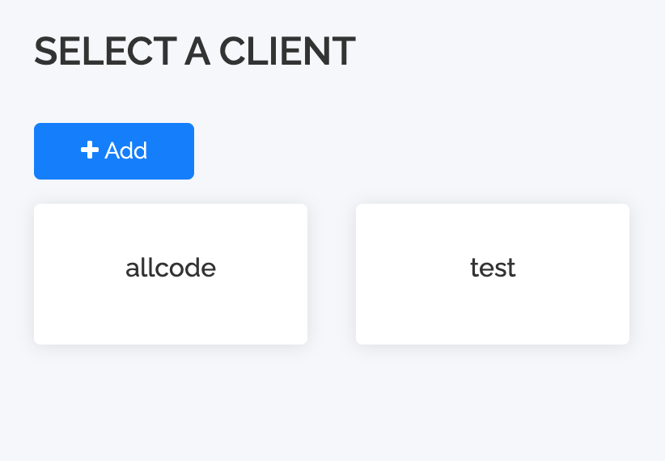The image size is (665, 461).
Task: Click the "allcode" client name text
Action: pyautogui.click(x=171, y=268)
